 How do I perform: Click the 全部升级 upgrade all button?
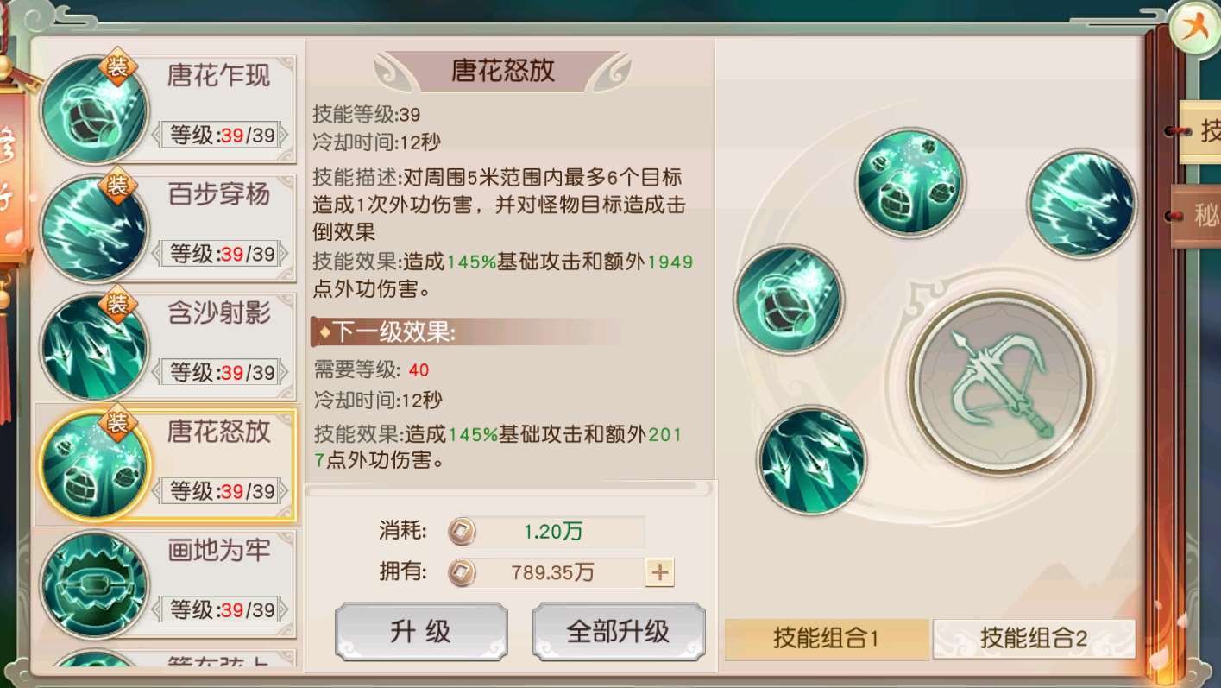[619, 631]
